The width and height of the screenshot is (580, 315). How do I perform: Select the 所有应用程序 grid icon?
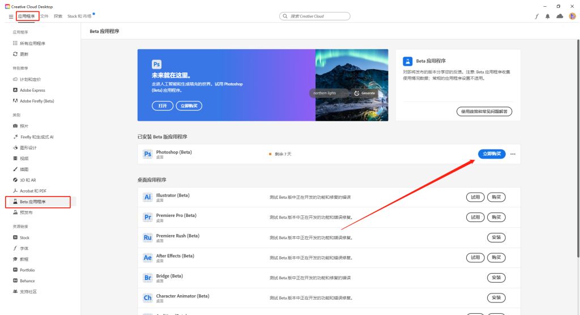(15, 43)
